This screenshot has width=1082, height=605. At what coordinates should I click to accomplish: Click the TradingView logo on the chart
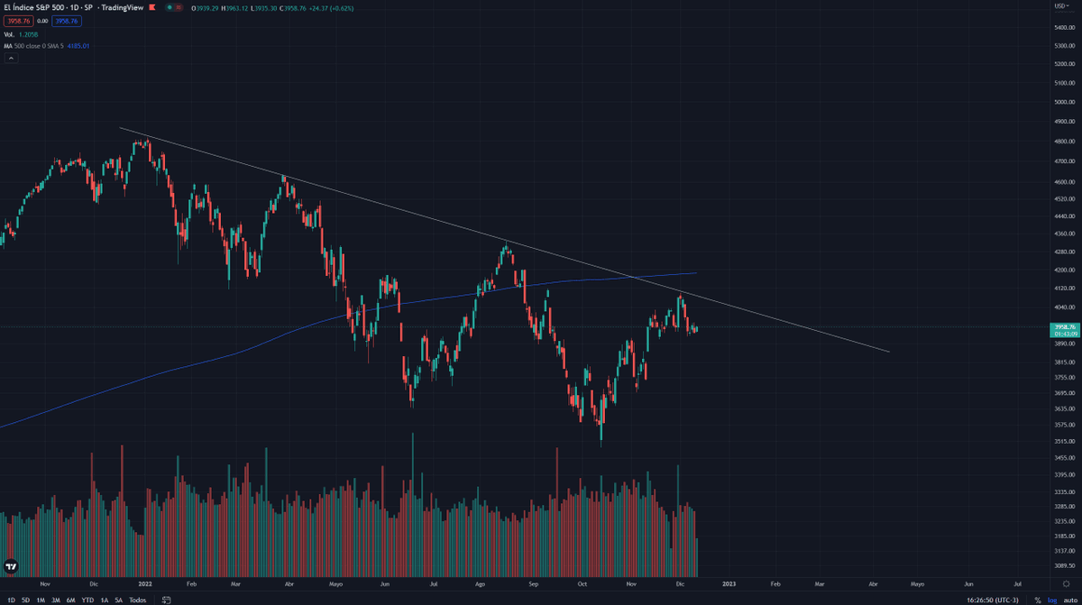tap(11, 567)
